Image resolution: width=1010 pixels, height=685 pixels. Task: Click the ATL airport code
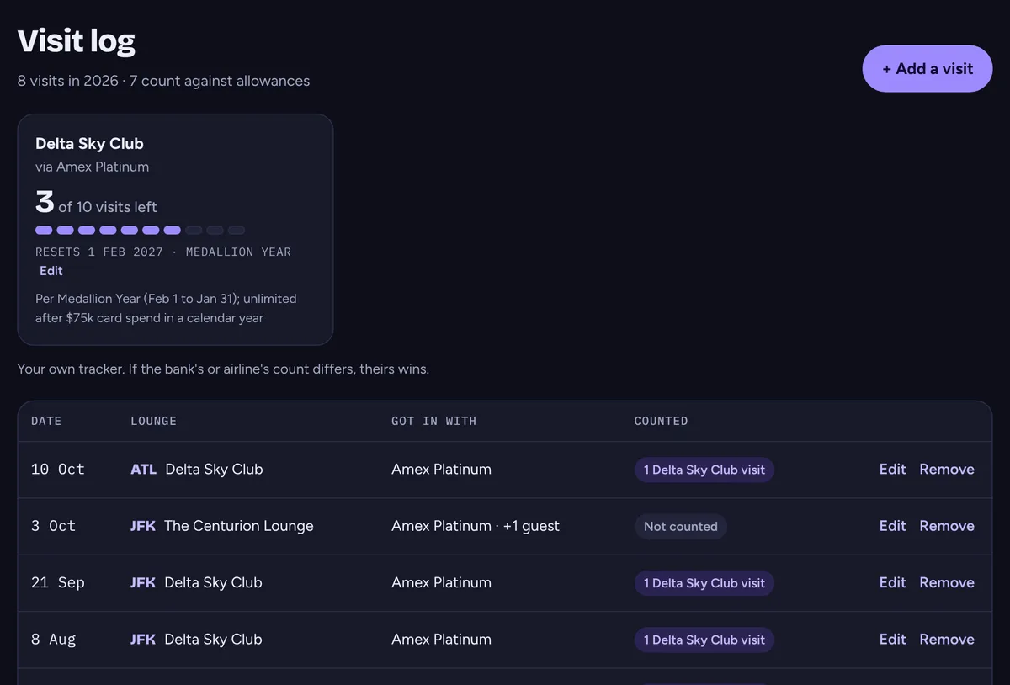[143, 470]
